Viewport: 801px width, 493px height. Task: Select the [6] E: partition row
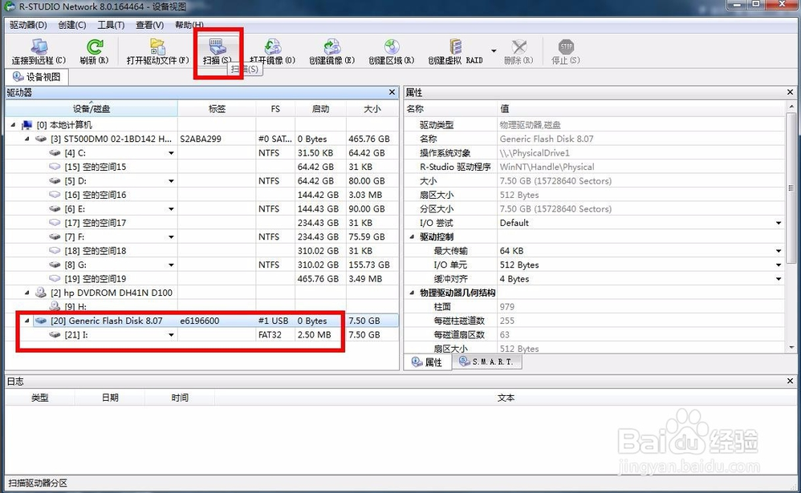pyautogui.click(x=201, y=208)
